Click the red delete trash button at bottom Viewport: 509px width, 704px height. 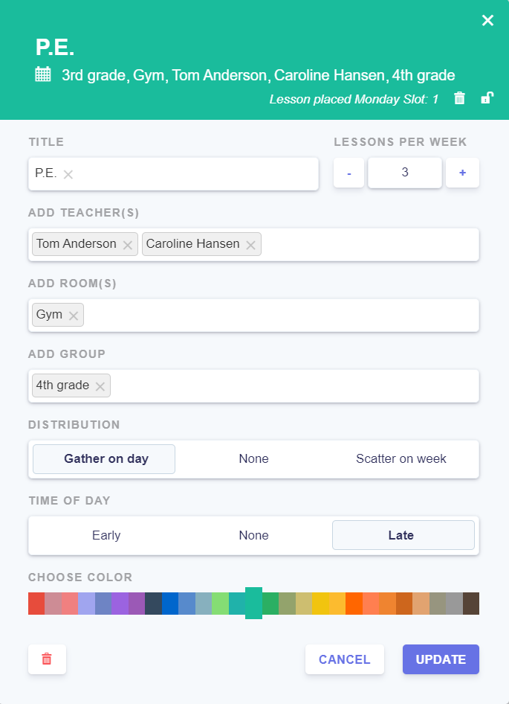[x=47, y=659]
